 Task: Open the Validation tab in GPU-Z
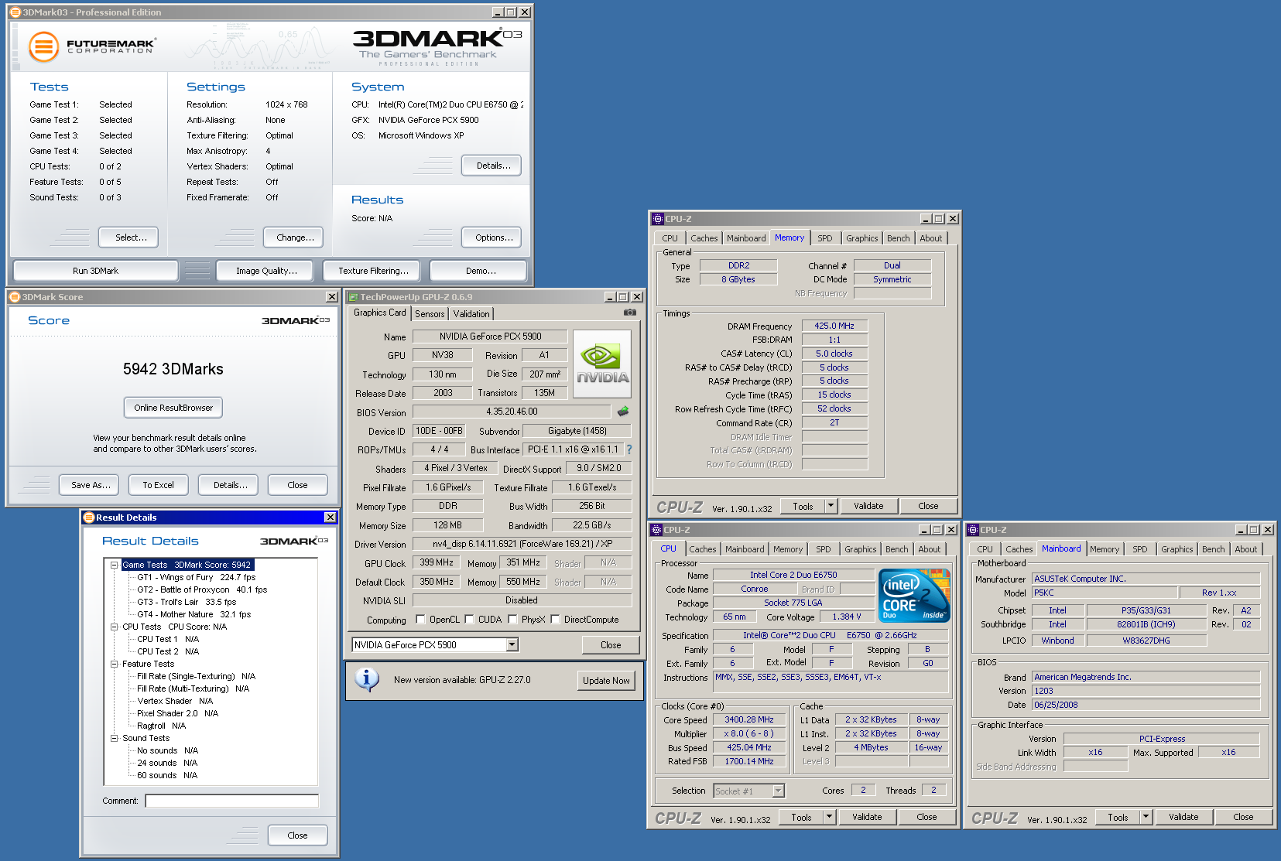471,313
